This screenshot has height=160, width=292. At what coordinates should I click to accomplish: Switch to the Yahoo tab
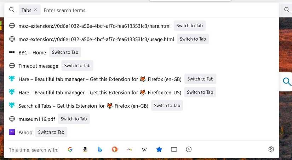(51, 132)
